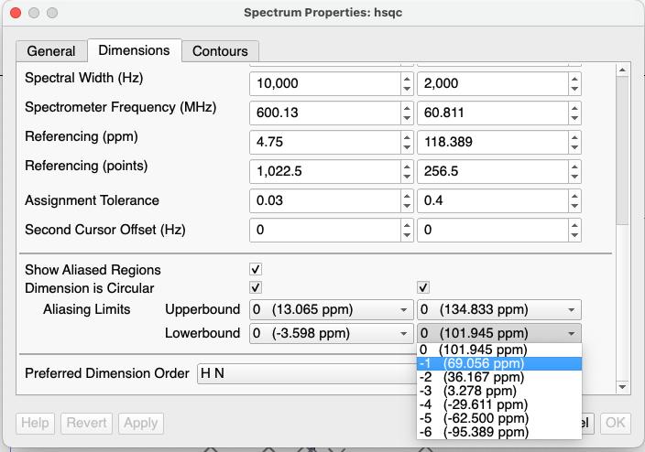Select the -3 (3.278 ppm) option
645x452 pixels.
(x=499, y=391)
